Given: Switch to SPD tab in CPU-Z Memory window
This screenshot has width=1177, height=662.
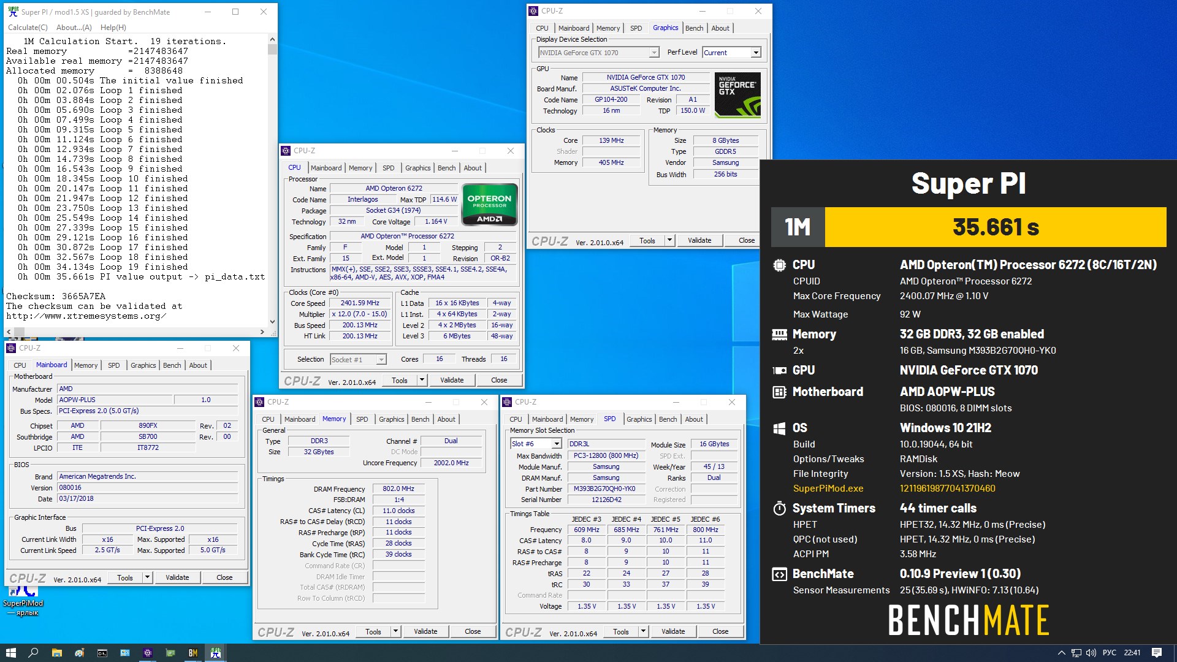Looking at the screenshot, I should tap(362, 419).
